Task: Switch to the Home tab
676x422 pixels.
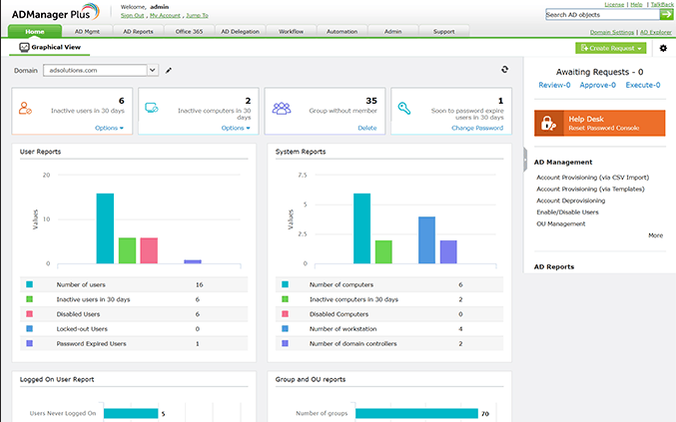Action: tap(35, 32)
